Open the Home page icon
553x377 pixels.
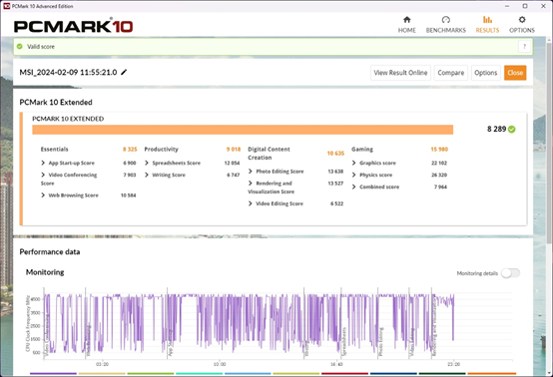pyautogui.click(x=406, y=20)
